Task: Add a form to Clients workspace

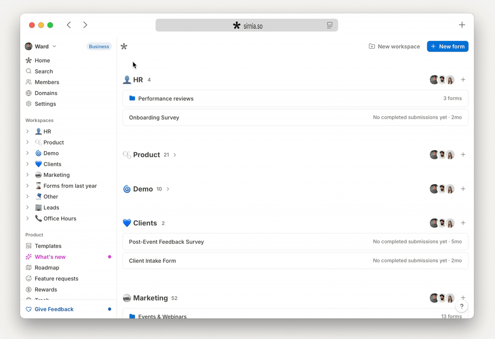Action: 463,223
